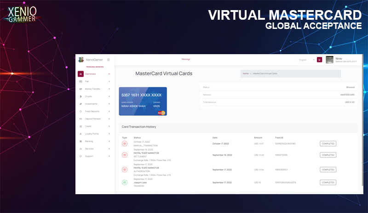The height and width of the screenshot is (213, 368).
Task: Click the Money Transfer icon in the sidebar
Action: [x=81, y=89]
